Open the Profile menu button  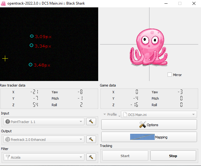click(x=110, y=114)
